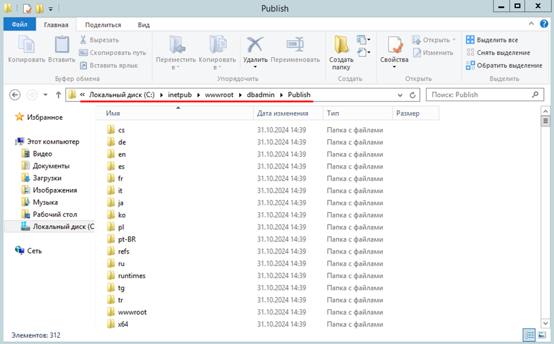Click inetpub in the address path
Image resolution: width=554 pixels, height=344 pixels.
coord(179,94)
